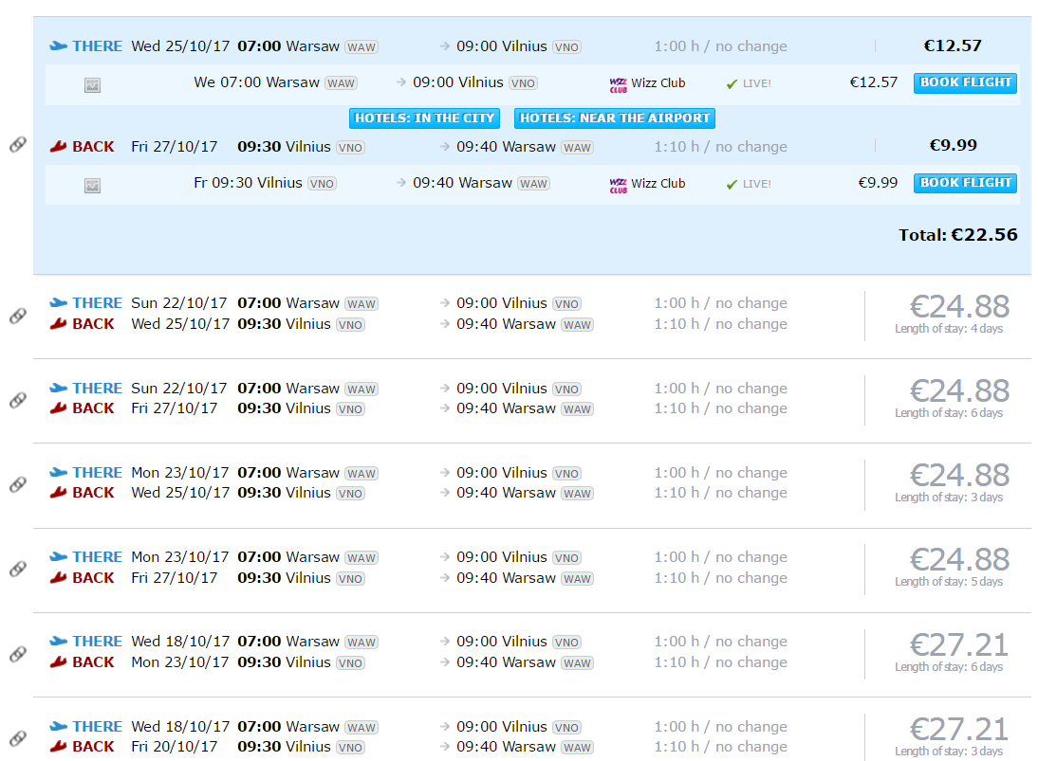
Task: Click the bold €12.57 price in the THERE header row
Action: click(x=953, y=45)
